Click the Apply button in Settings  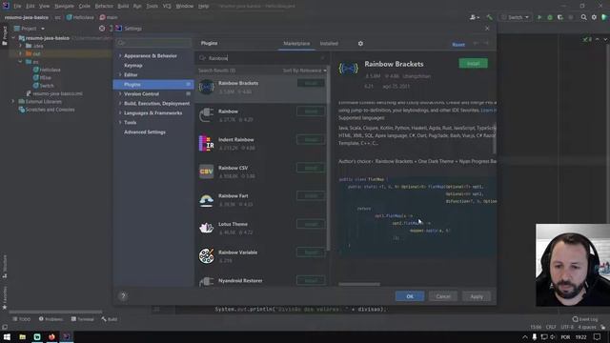pos(477,296)
